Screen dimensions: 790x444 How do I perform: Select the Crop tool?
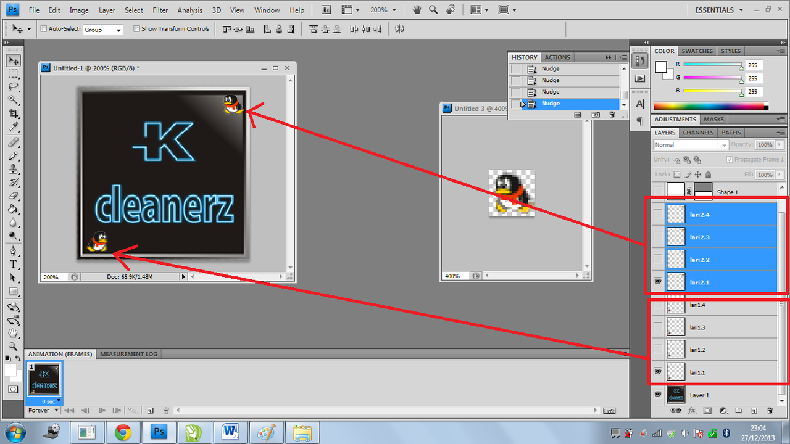pyautogui.click(x=14, y=114)
